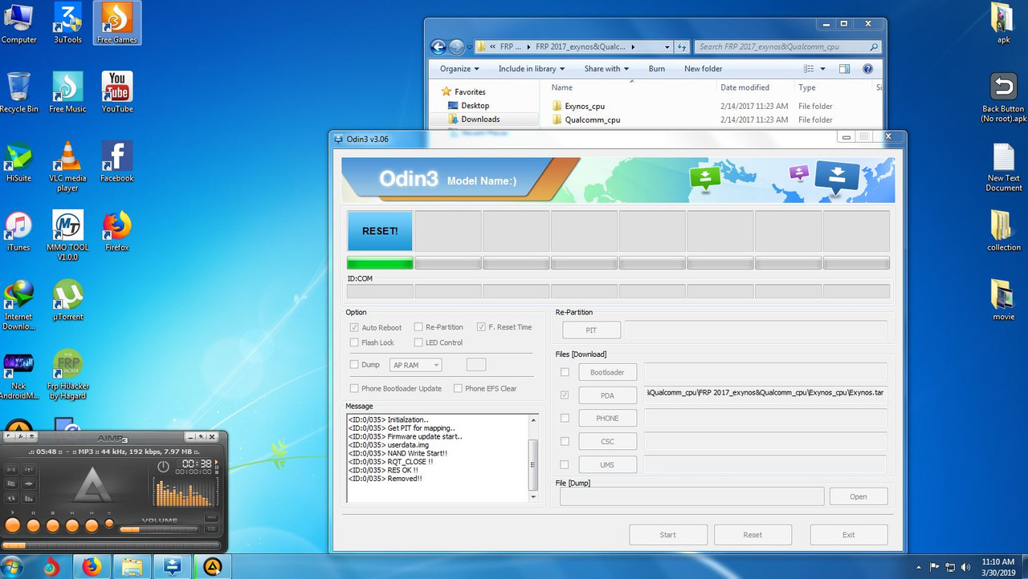The width and height of the screenshot is (1028, 579).
Task: Toggle Auto Reboot checkbox in Odin
Action: tap(354, 327)
